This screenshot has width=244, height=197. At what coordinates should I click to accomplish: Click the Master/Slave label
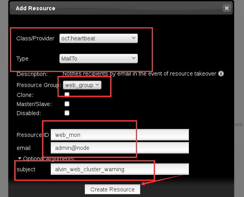coord(34,104)
